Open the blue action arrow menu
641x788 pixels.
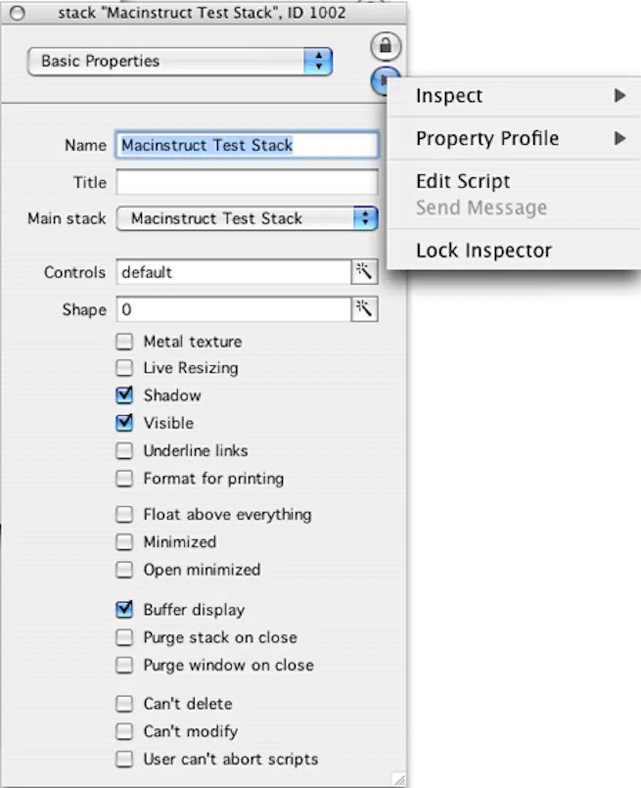(385, 81)
